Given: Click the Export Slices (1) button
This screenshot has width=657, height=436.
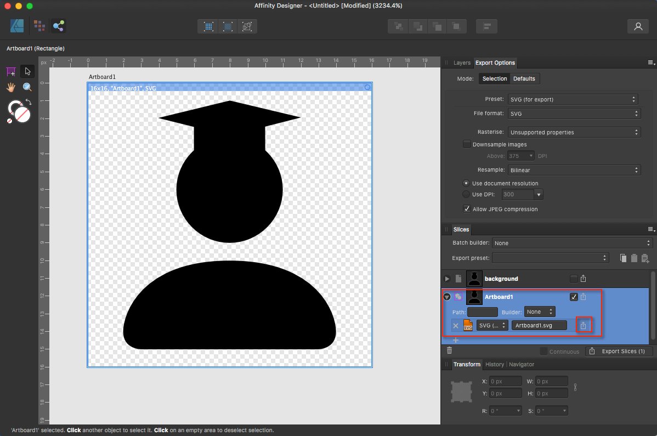Looking at the screenshot, I should coord(619,351).
